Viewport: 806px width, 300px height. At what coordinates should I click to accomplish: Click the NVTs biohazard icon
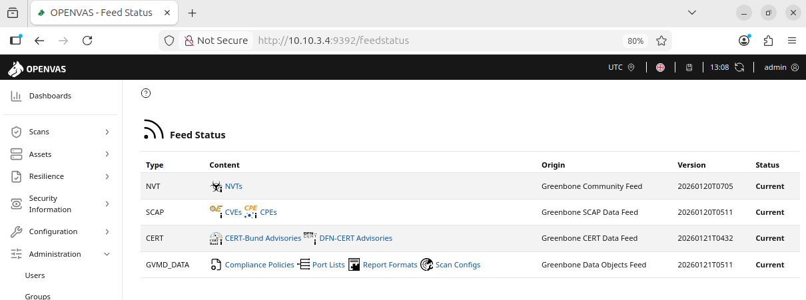coord(216,187)
